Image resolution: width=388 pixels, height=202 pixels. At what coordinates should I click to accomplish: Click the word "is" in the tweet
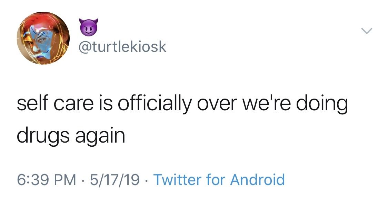[x=107, y=104]
